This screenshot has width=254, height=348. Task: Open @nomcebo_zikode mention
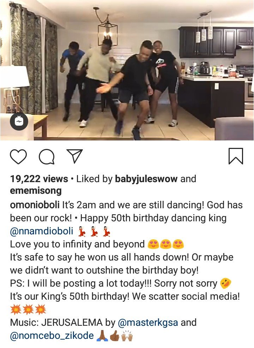52,336
